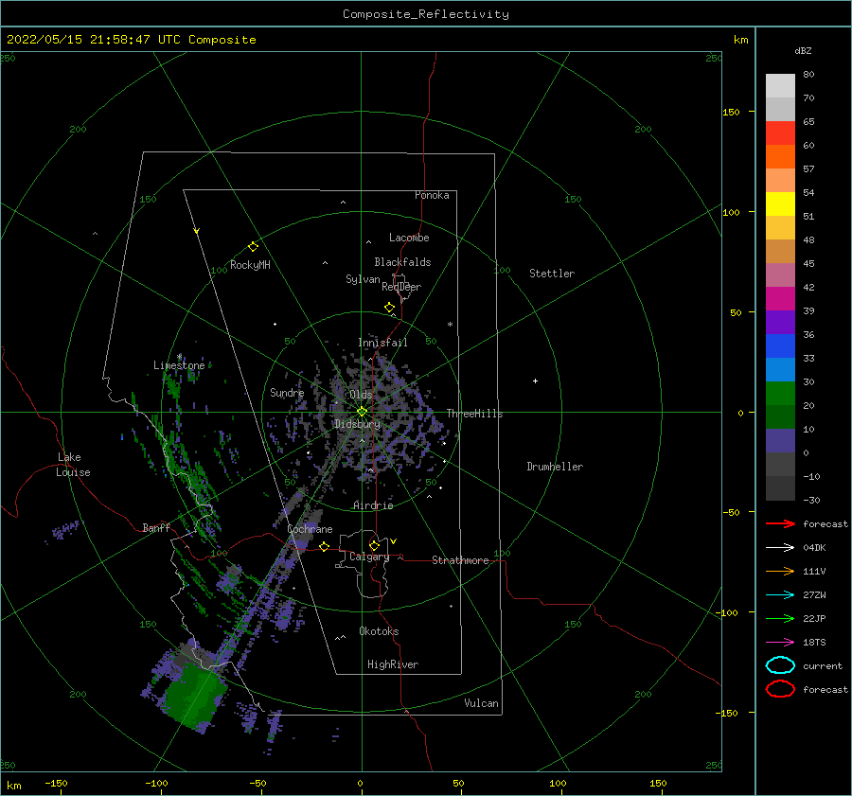Click the Okotoks label
852x796 pixels.
coord(379,631)
